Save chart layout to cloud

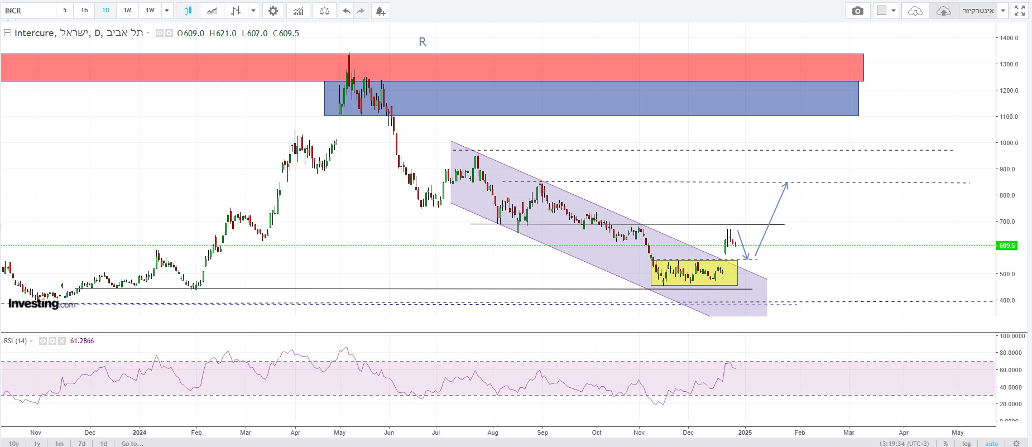pyautogui.click(x=943, y=11)
